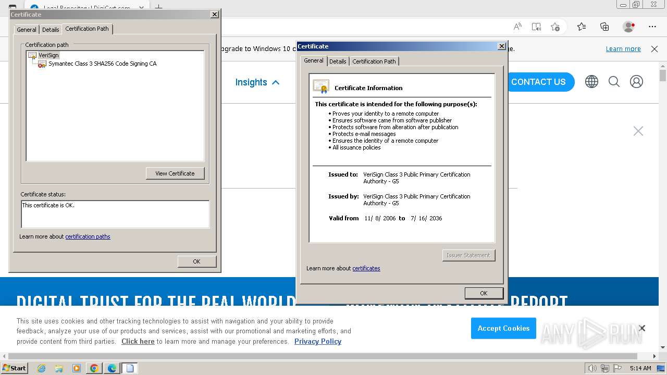Screen dimensions: 667x375
Task: Open the DigiCert site search icon
Action: (x=614, y=82)
